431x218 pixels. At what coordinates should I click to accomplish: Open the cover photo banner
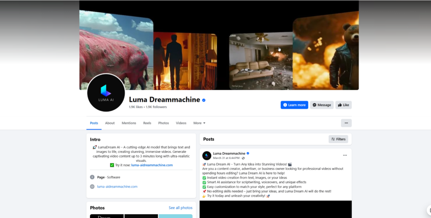tap(219, 45)
